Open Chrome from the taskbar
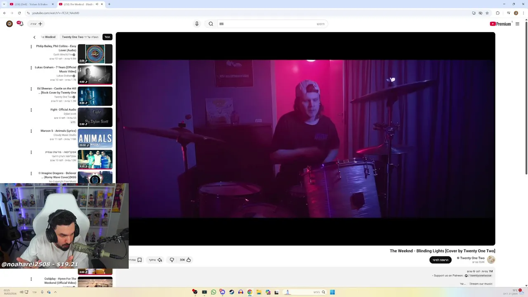Image resolution: width=528 pixels, height=297 pixels. pos(250,292)
